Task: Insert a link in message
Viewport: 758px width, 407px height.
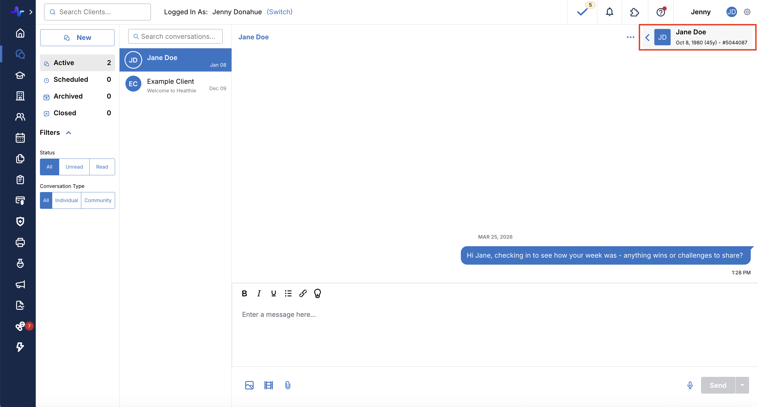Action: 303,293
